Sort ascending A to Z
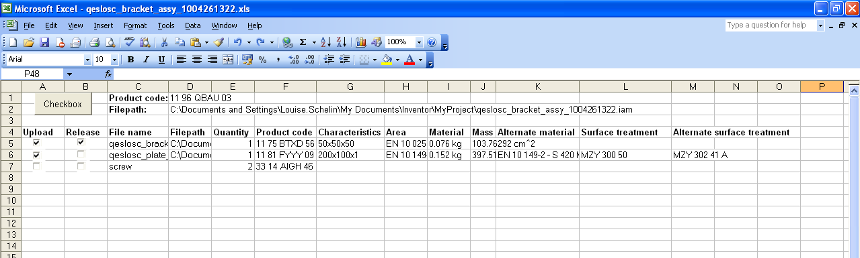The height and width of the screenshot is (258, 860). coord(325,42)
